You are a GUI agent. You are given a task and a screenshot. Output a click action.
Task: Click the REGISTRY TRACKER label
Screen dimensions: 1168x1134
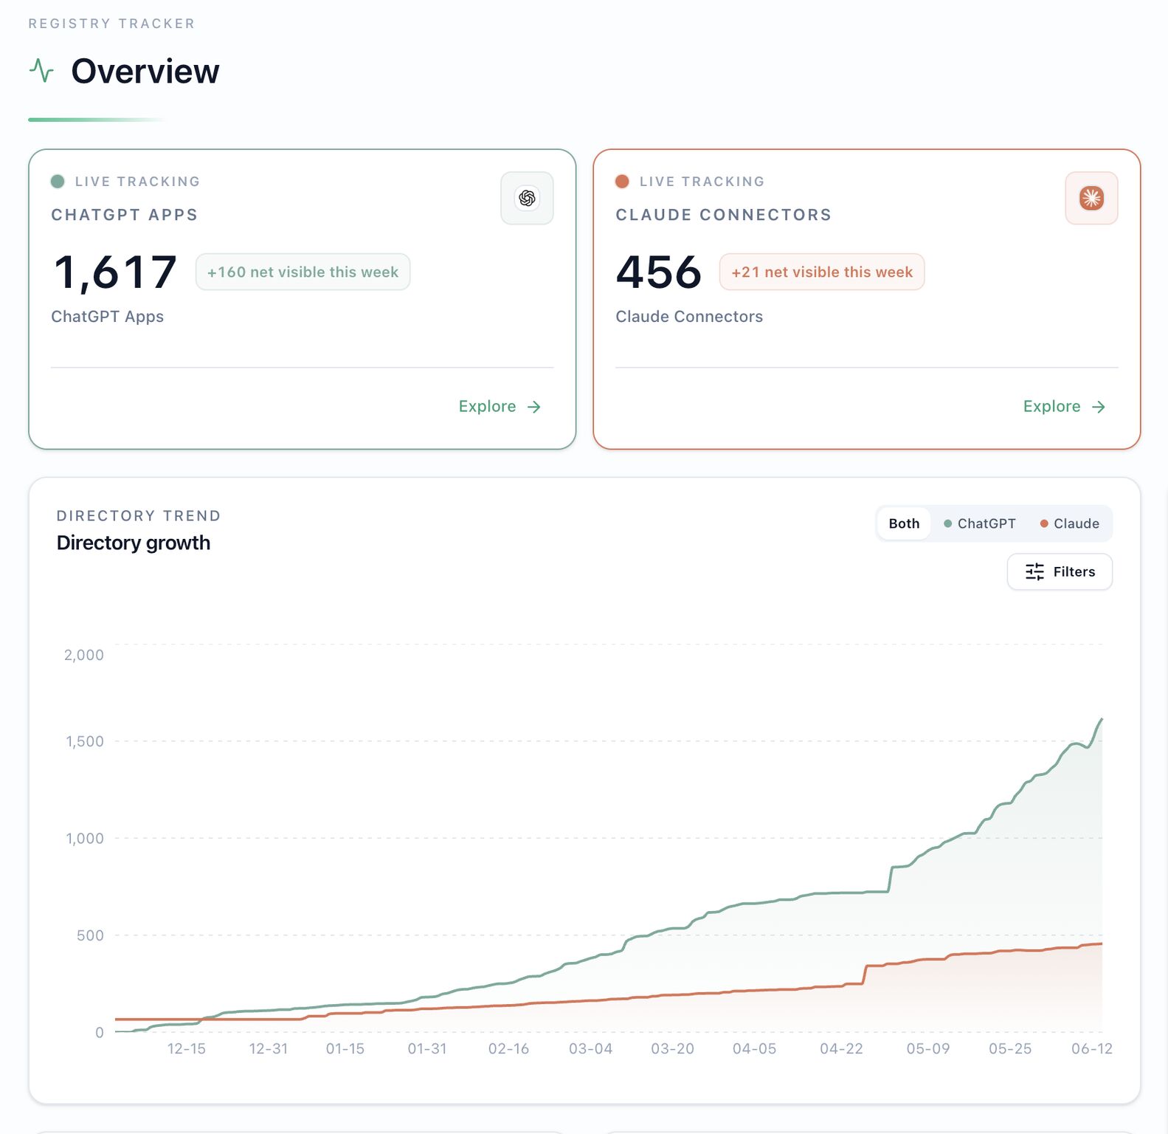[x=111, y=24]
